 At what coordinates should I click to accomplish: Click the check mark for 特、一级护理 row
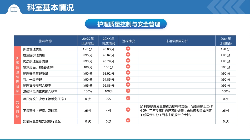tap(128, 79)
